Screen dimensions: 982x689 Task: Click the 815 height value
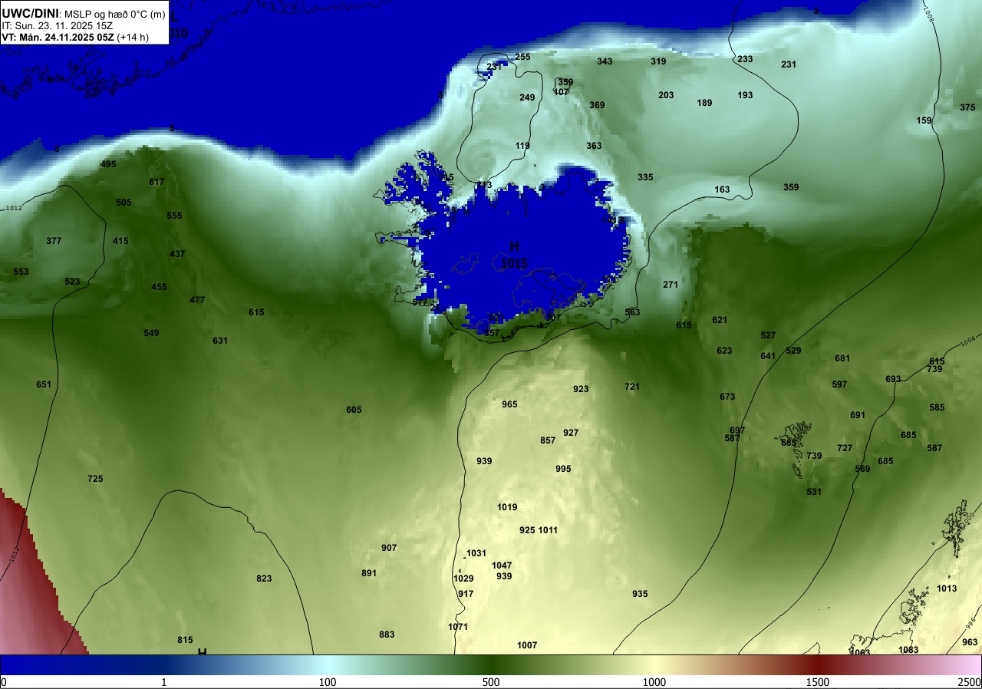click(x=185, y=640)
